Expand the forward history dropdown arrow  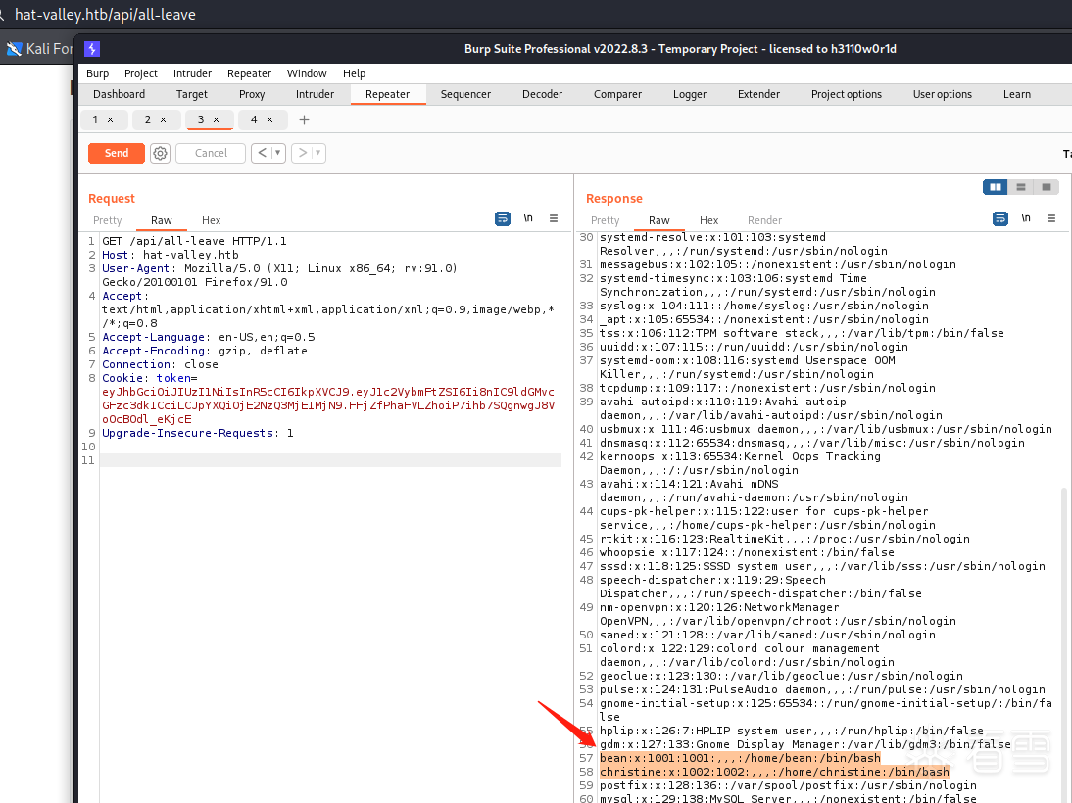pyautogui.click(x=318, y=153)
